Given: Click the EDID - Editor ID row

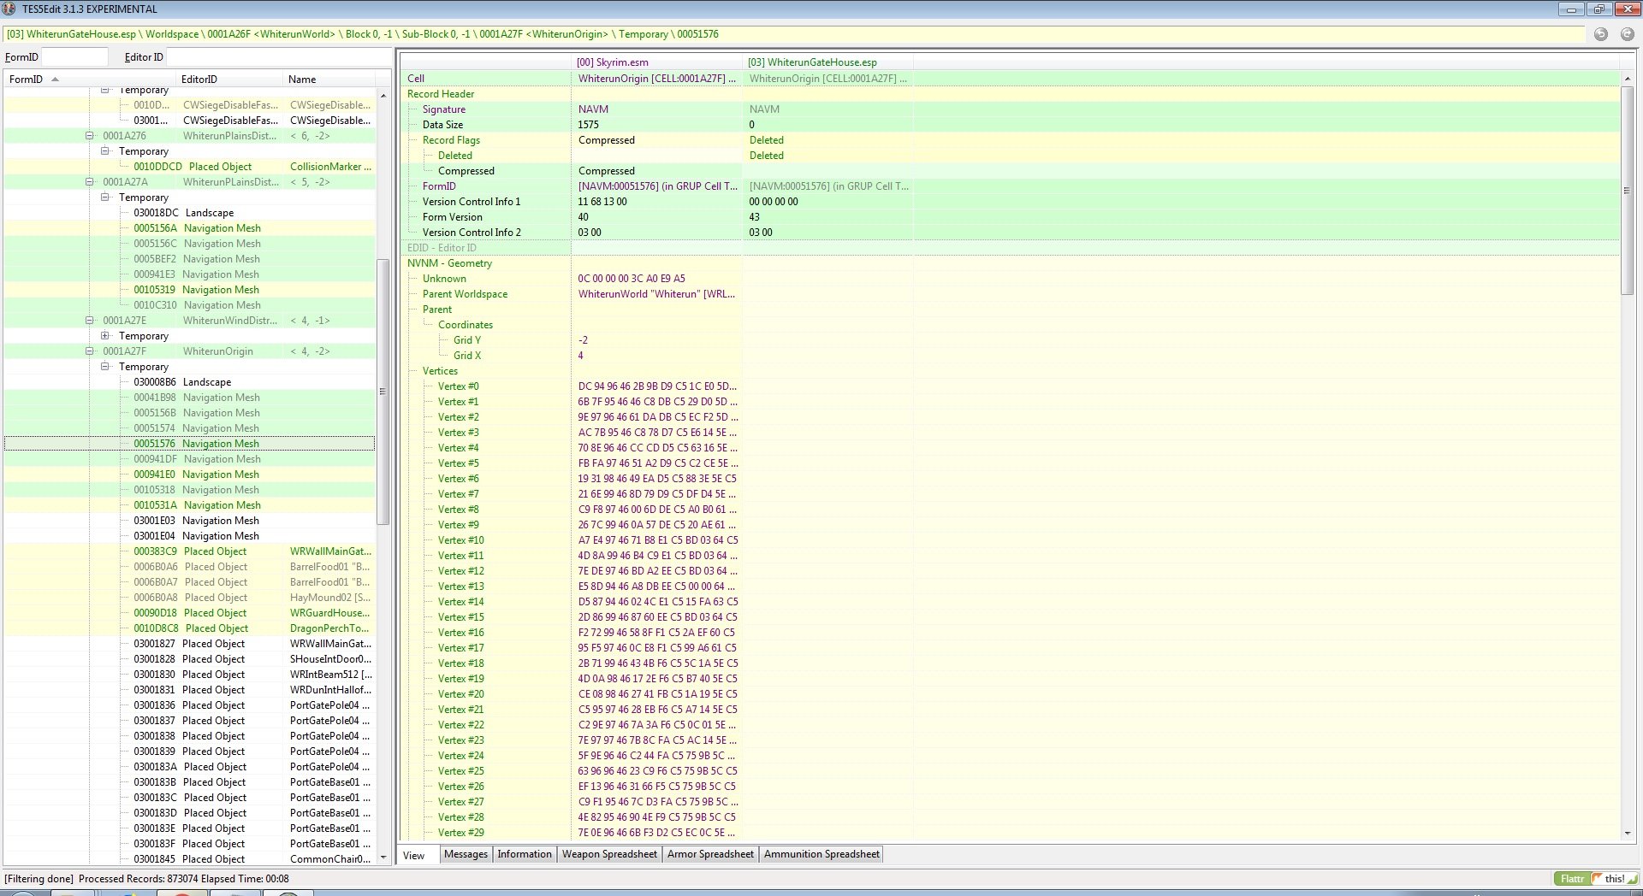Looking at the screenshot, I should [1010, 248].
